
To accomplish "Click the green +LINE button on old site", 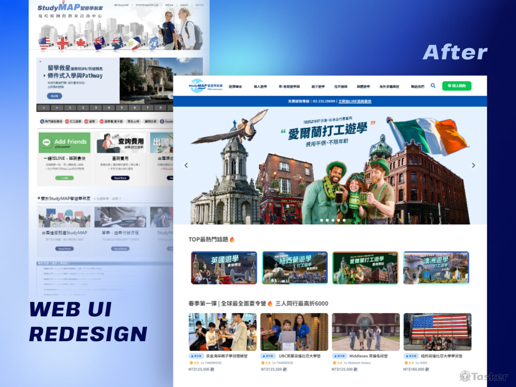I will (x=64, y=178).
